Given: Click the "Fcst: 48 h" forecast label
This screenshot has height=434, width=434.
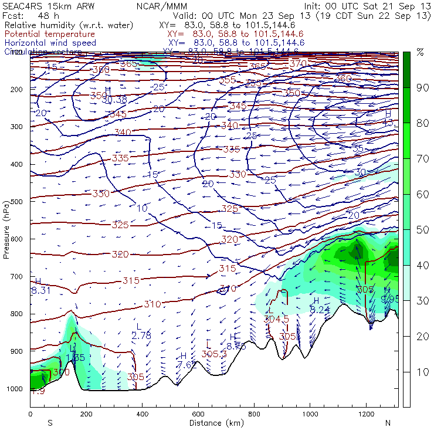Looking at the screenshot, I should 30,15.
